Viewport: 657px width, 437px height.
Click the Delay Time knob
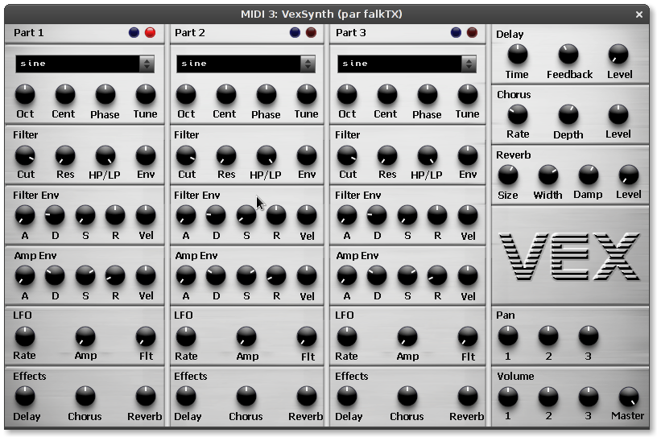tap(518, 55)
